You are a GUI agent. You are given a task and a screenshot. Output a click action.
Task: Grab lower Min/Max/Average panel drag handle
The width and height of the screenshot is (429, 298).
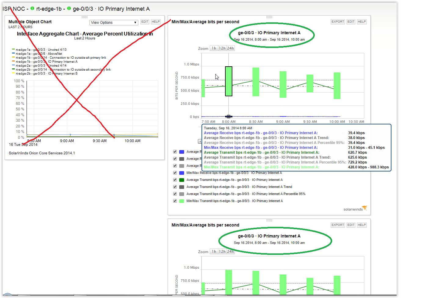coord(269,220)
